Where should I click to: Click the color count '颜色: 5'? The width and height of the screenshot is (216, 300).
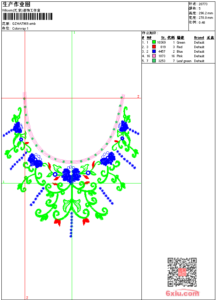coord(195,9)
